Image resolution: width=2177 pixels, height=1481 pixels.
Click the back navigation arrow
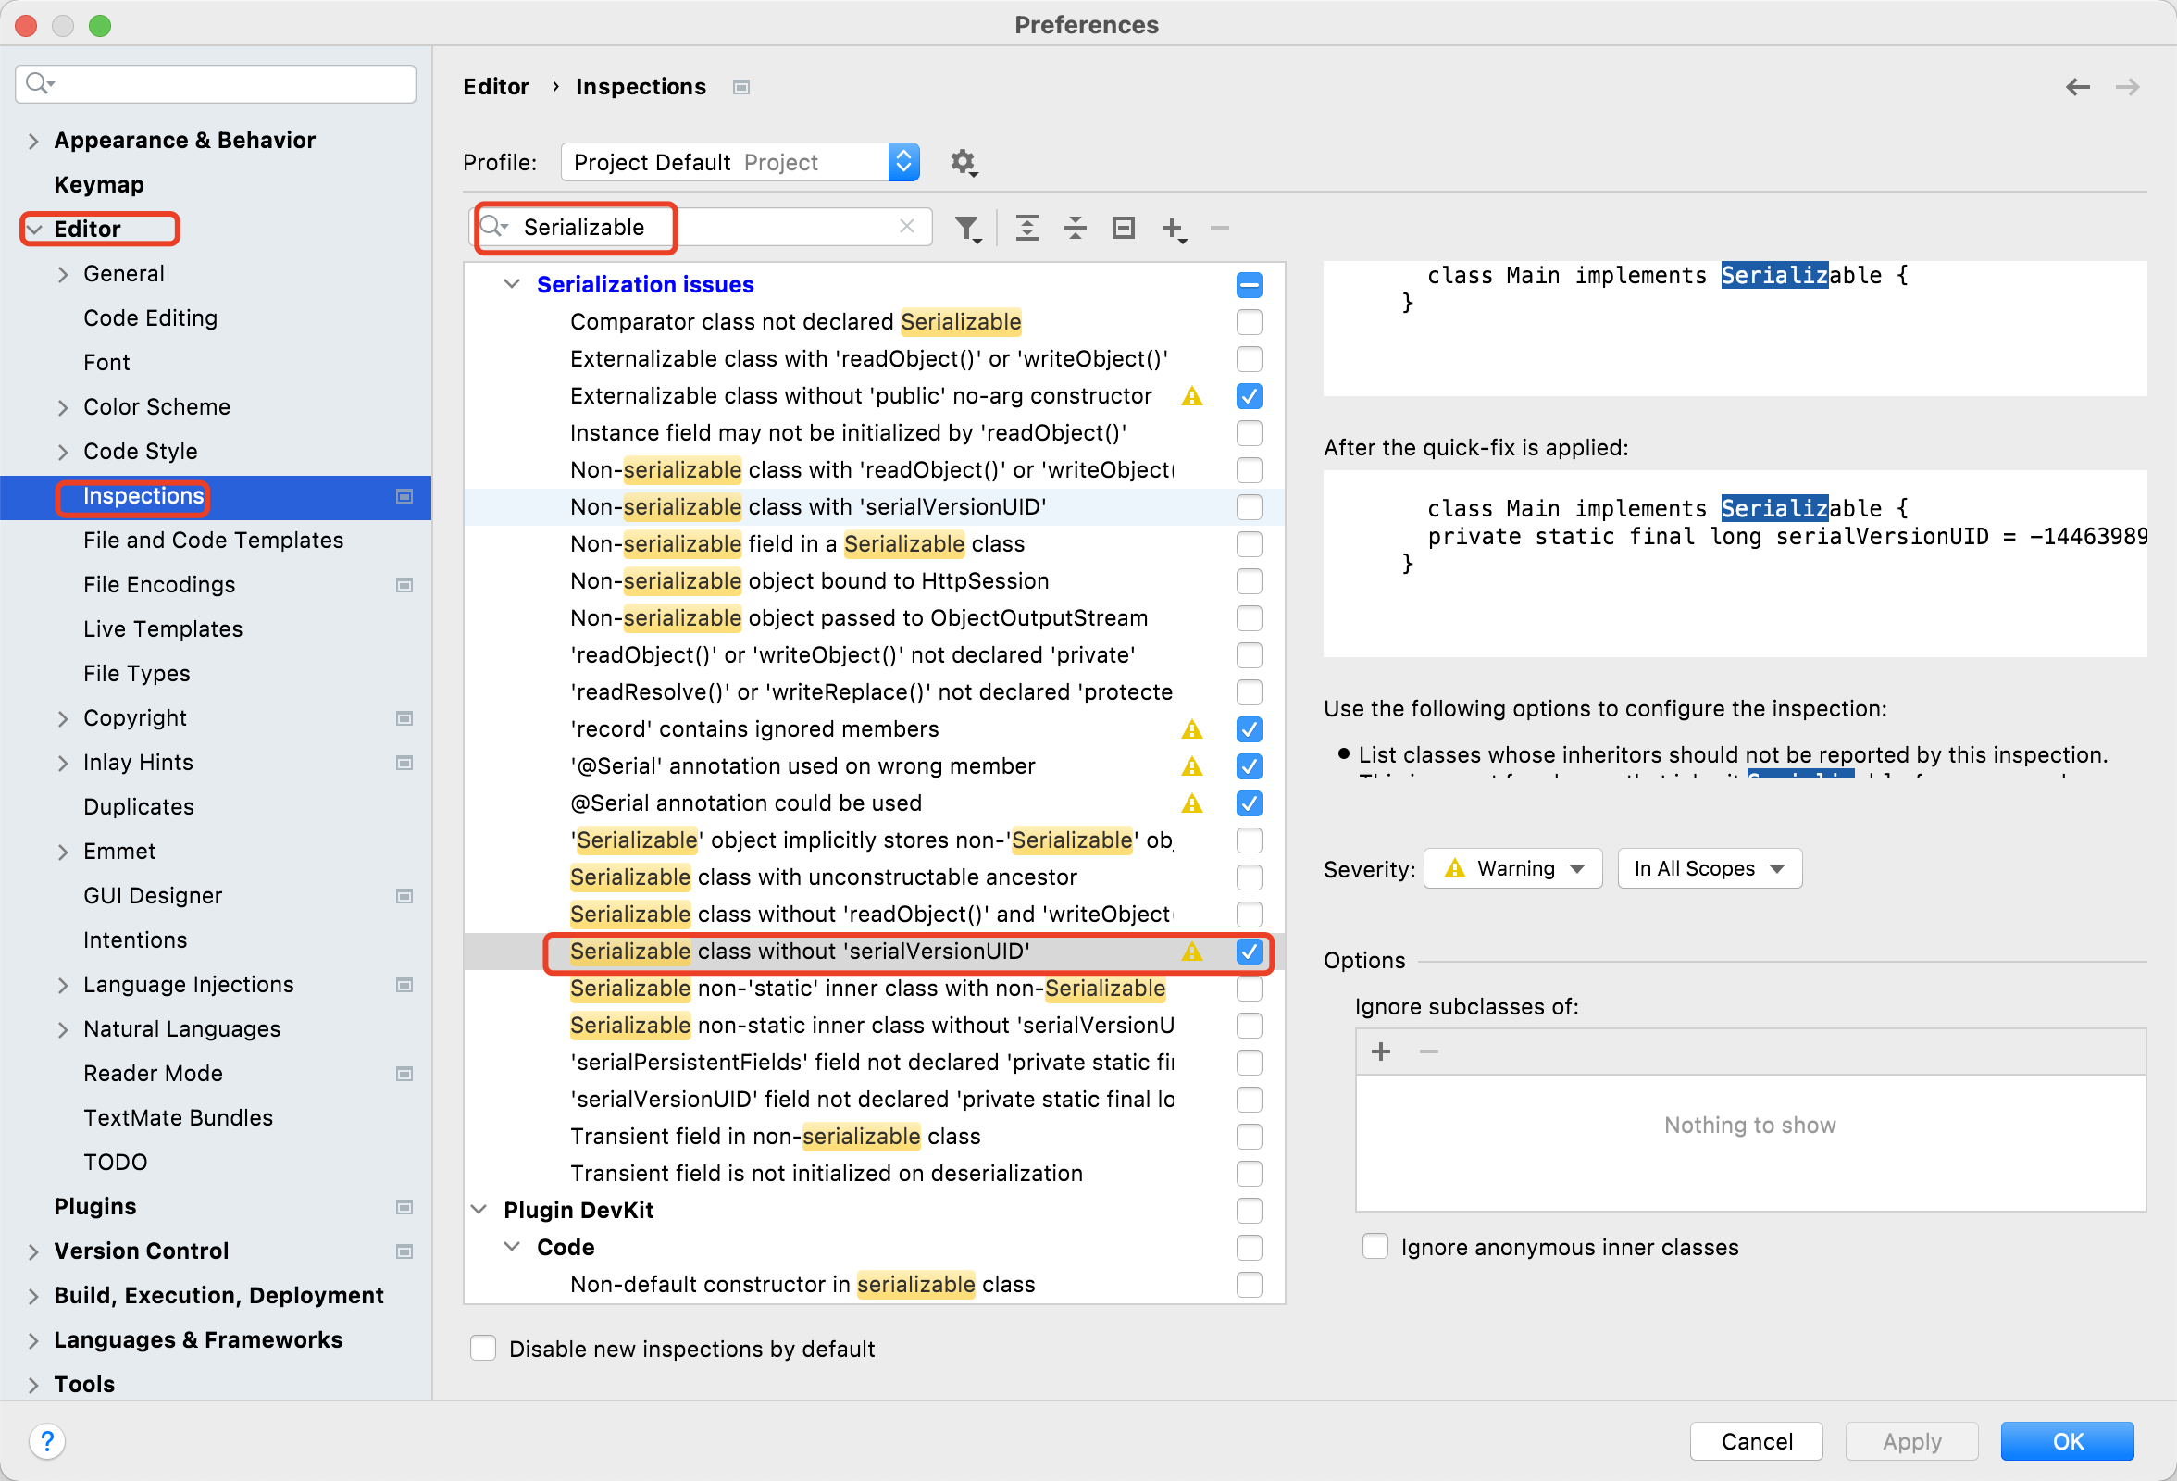coord(2077,87)
